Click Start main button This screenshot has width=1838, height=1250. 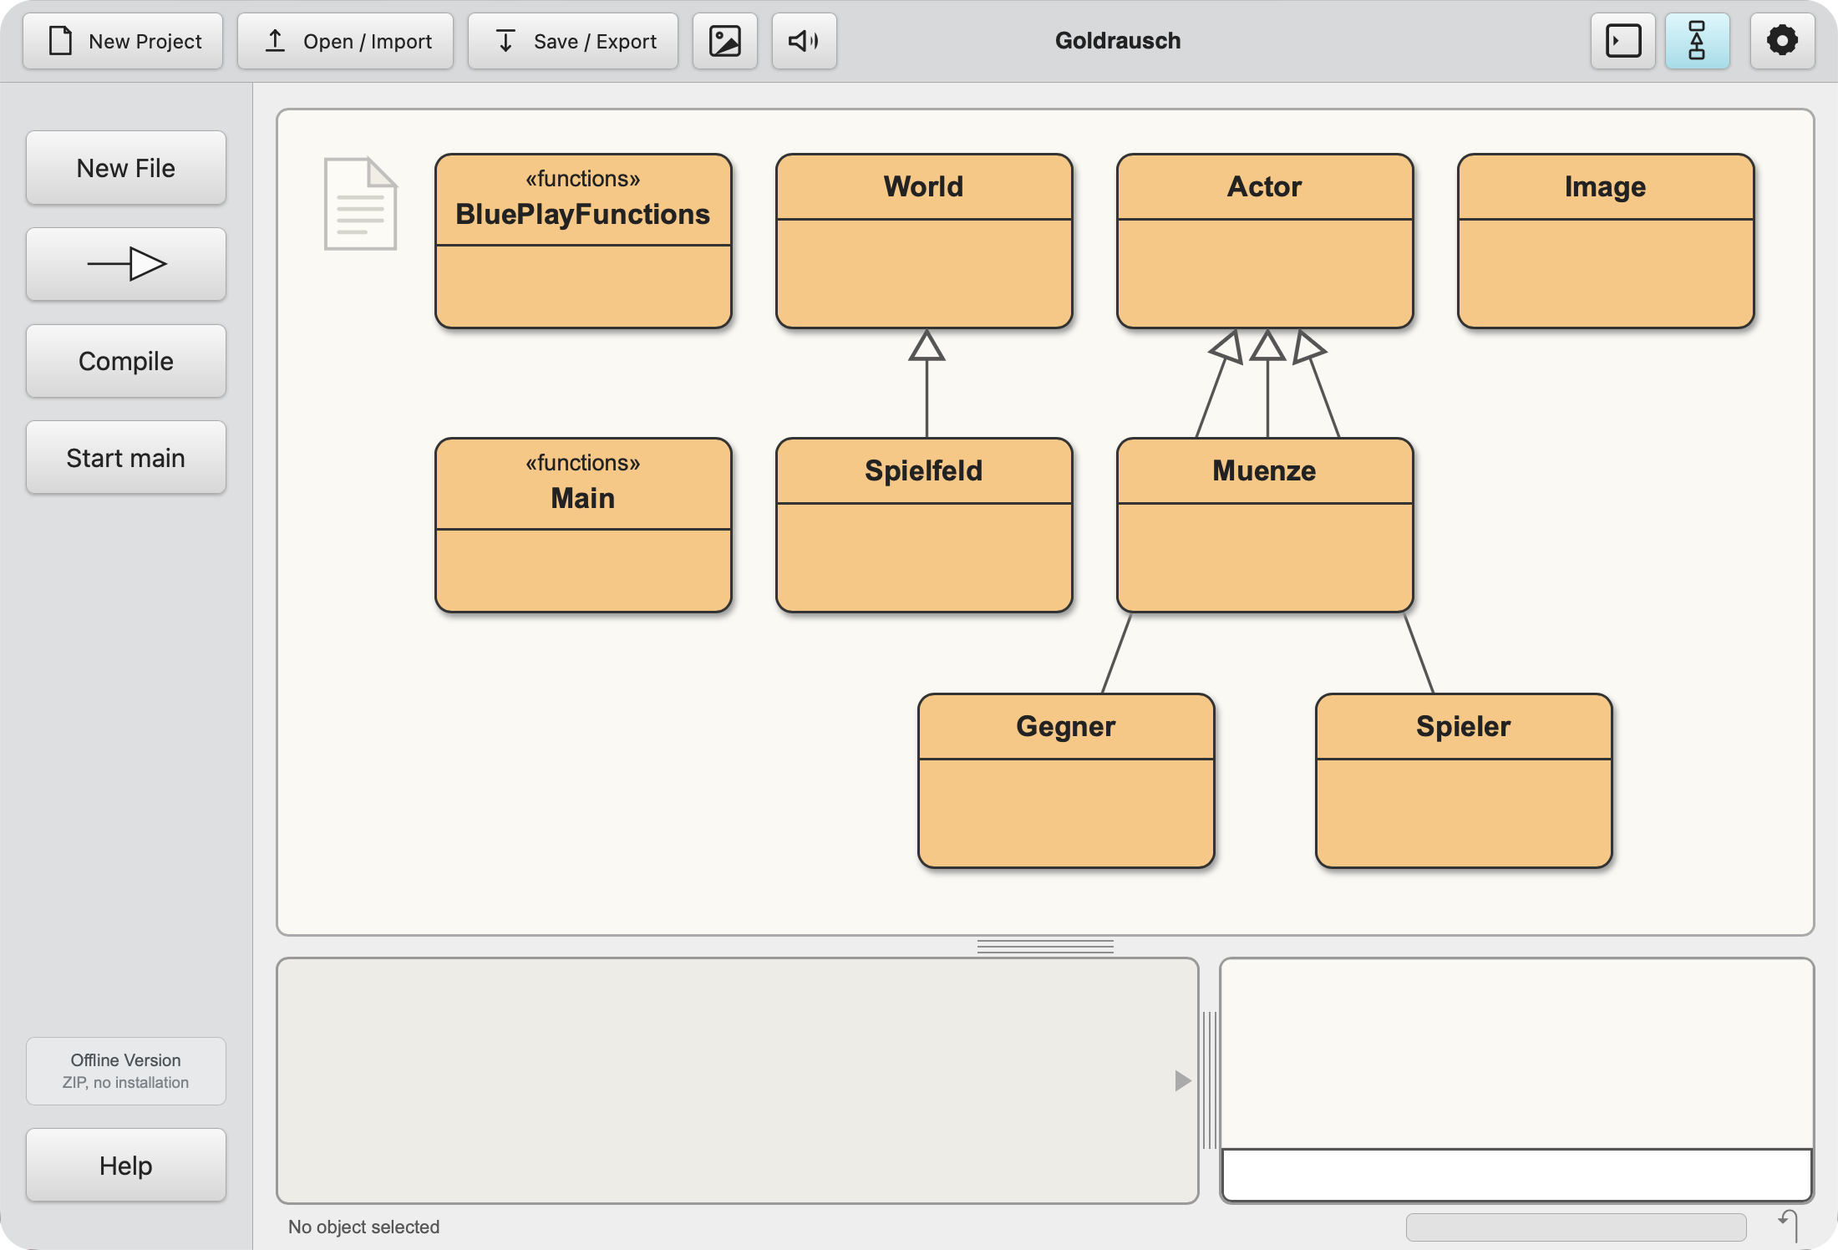126,458
